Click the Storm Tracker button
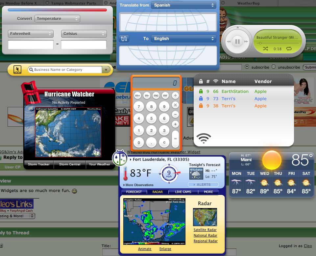The width and height of the screenshot is (316, 256). 39,164
